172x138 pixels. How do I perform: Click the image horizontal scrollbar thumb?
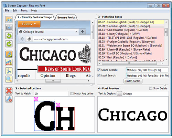(53, 81)
